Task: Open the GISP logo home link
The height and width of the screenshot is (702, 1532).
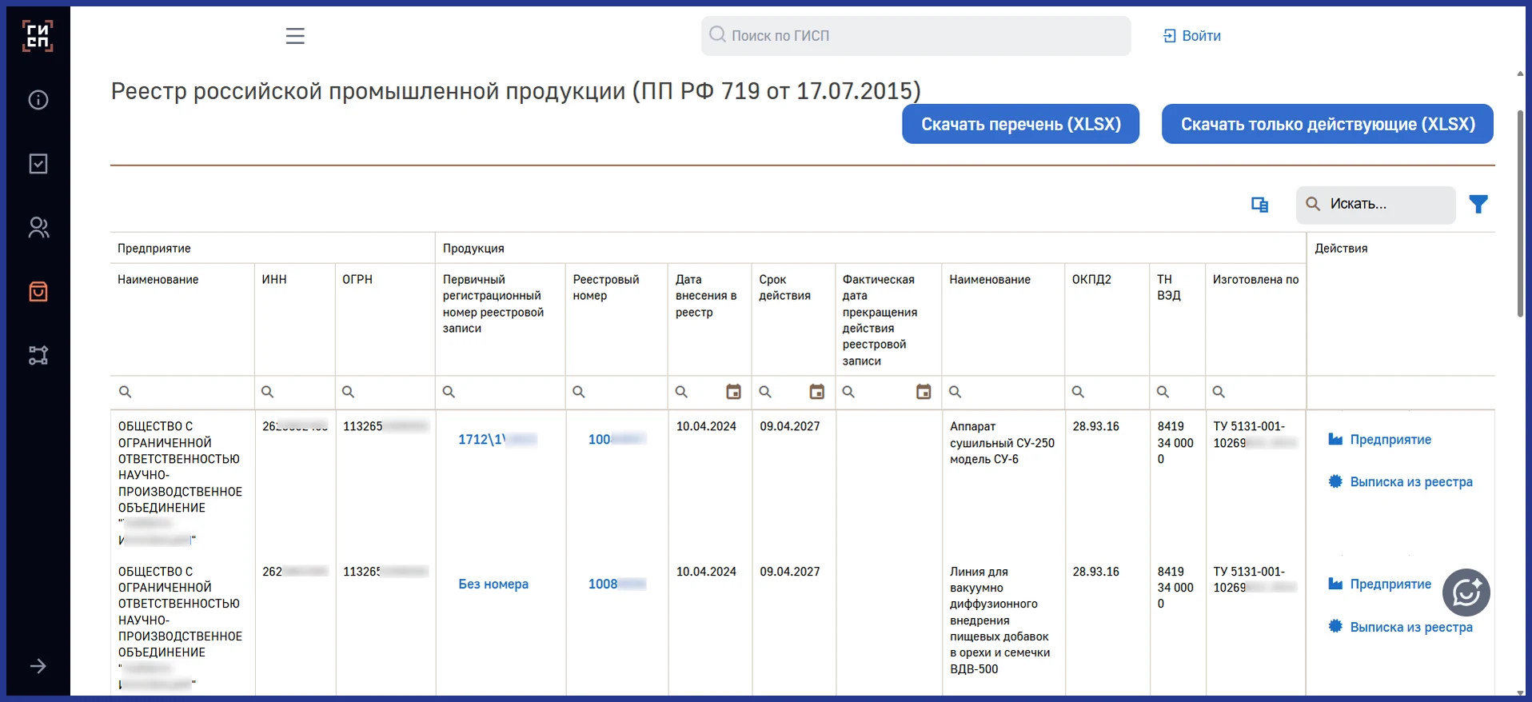Action: tap(38, 36)
